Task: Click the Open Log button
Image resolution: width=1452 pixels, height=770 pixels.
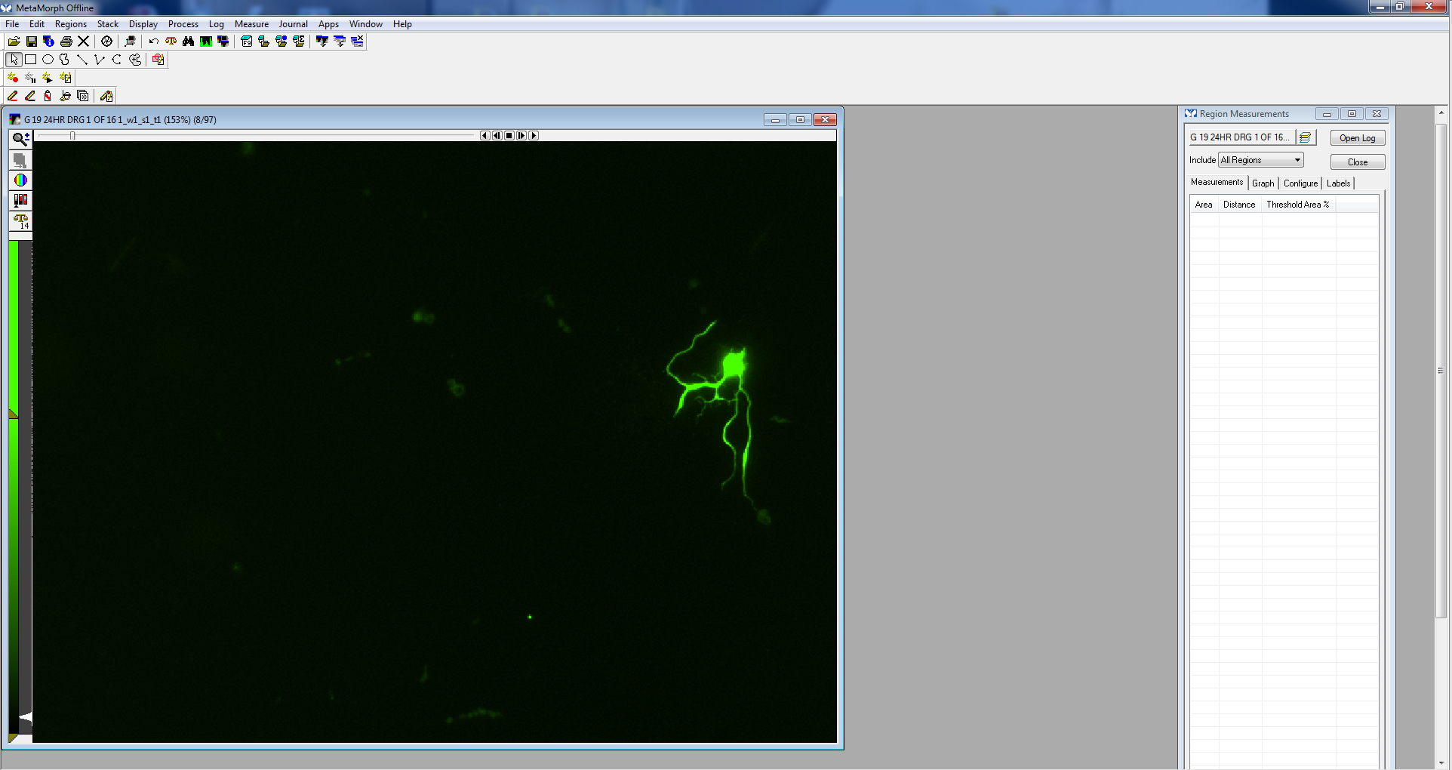Action: tap(1358, 138)
